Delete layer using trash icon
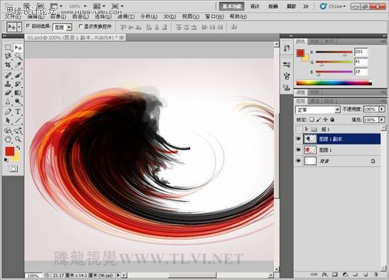 pos(376,274)
